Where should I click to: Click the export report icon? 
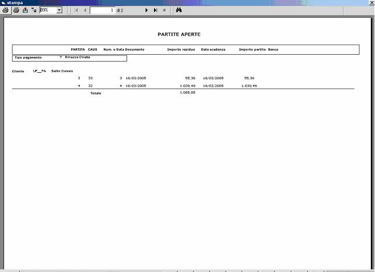coord(25,10)
